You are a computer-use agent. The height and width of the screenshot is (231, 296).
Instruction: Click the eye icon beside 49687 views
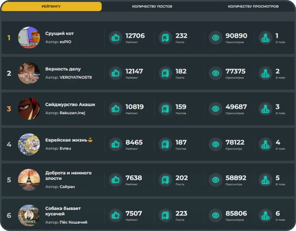[216, 109]
